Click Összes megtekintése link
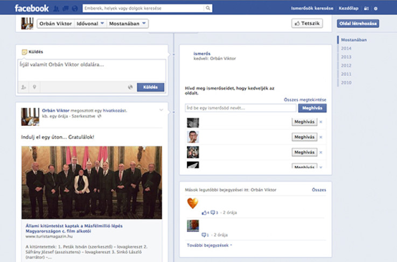This screenshot has height=262, width=397. 305,100
